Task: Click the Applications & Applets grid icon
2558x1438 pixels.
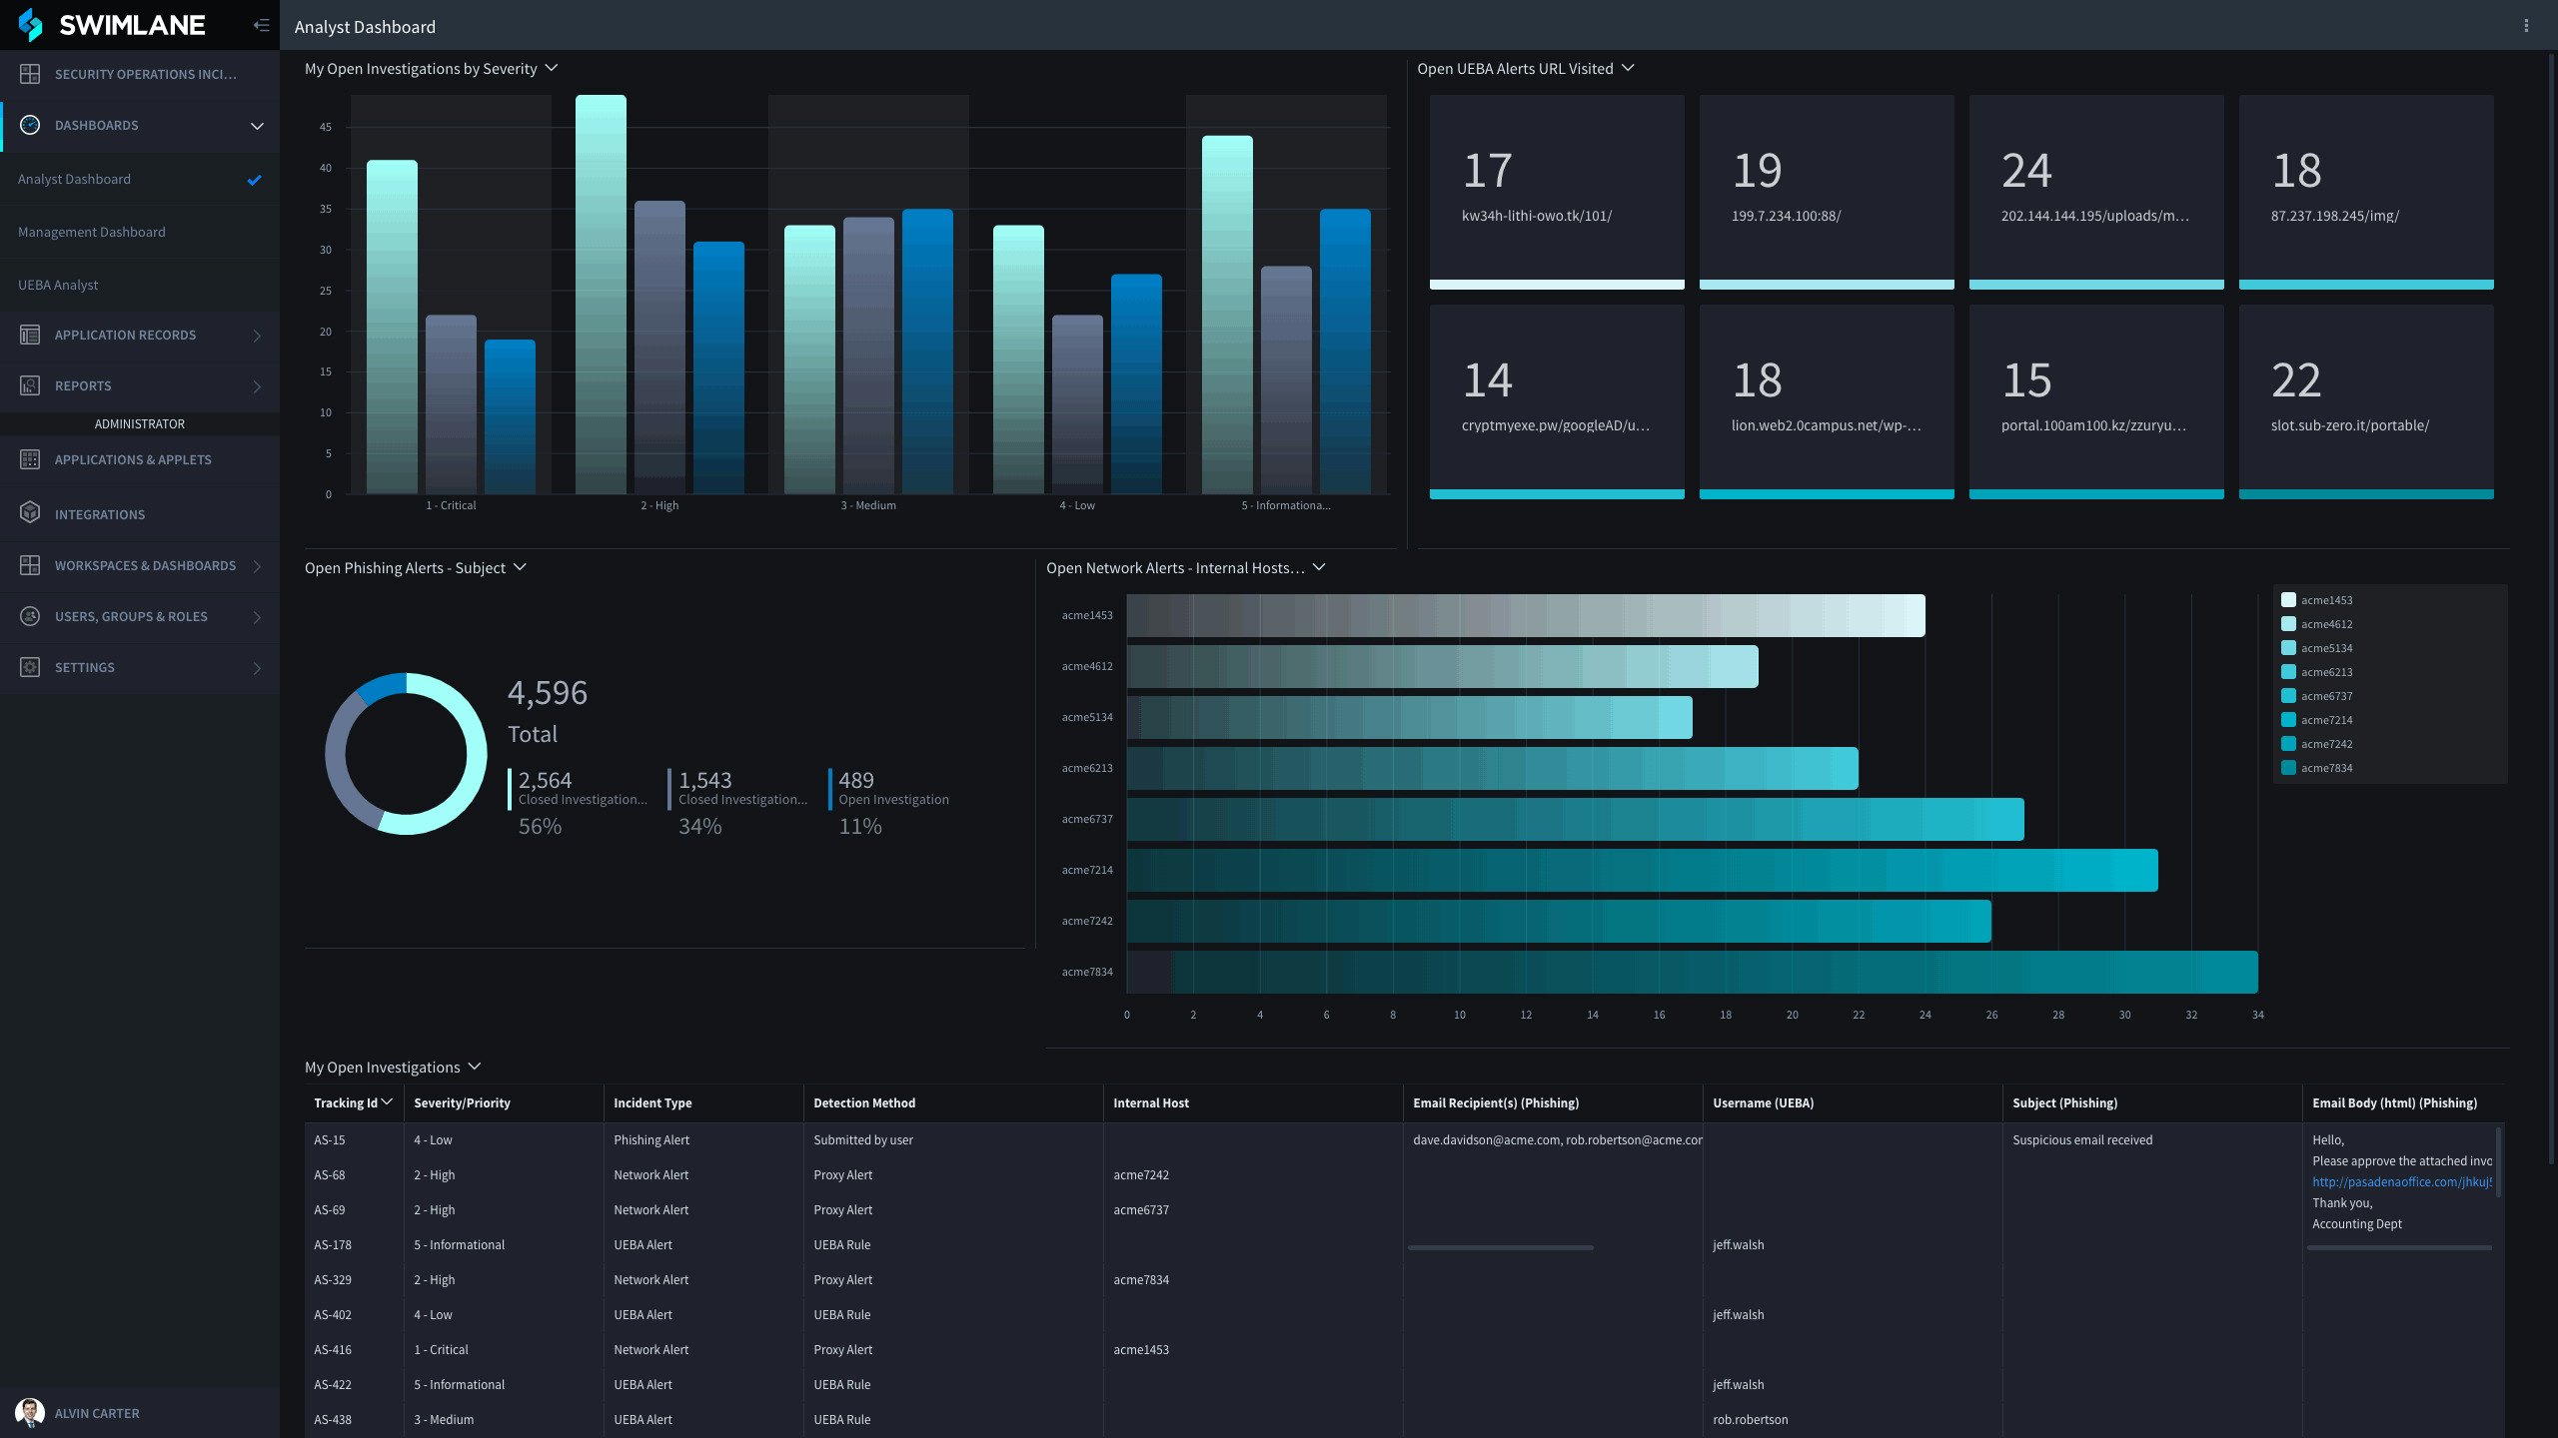Action: [x=30, y=459]
